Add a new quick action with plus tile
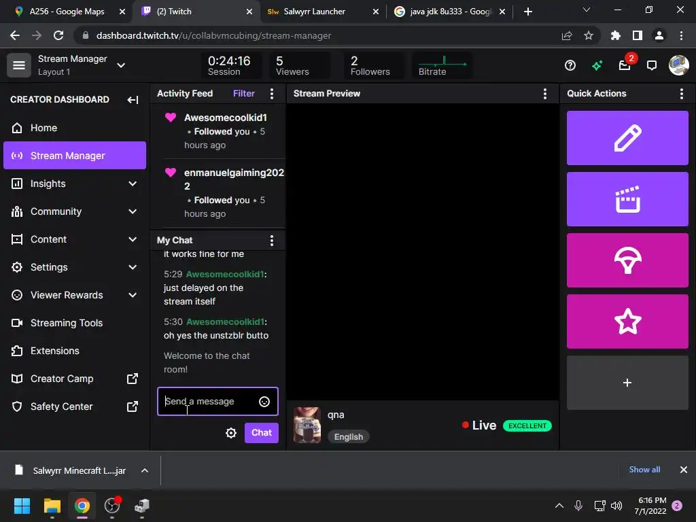The height and width of the screenshot is (522, 696). click(x=627, y=383)
